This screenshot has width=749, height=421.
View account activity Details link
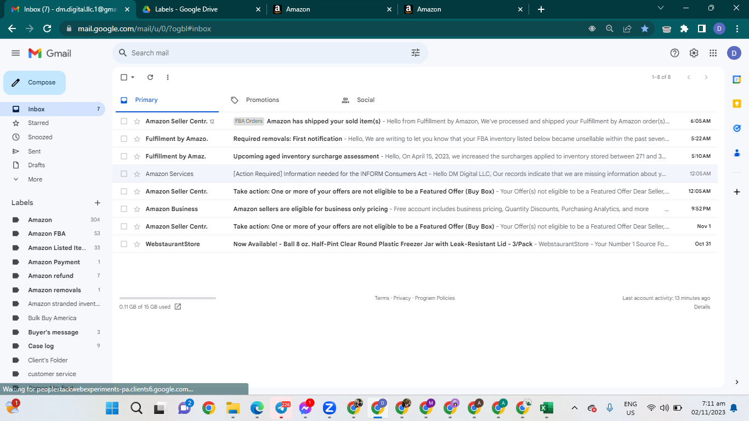pos(702,307)
